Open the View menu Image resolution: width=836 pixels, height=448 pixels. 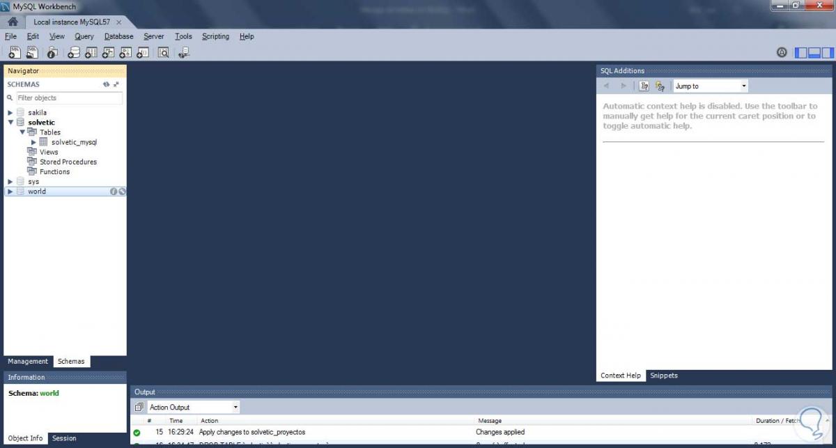(57, 36)
